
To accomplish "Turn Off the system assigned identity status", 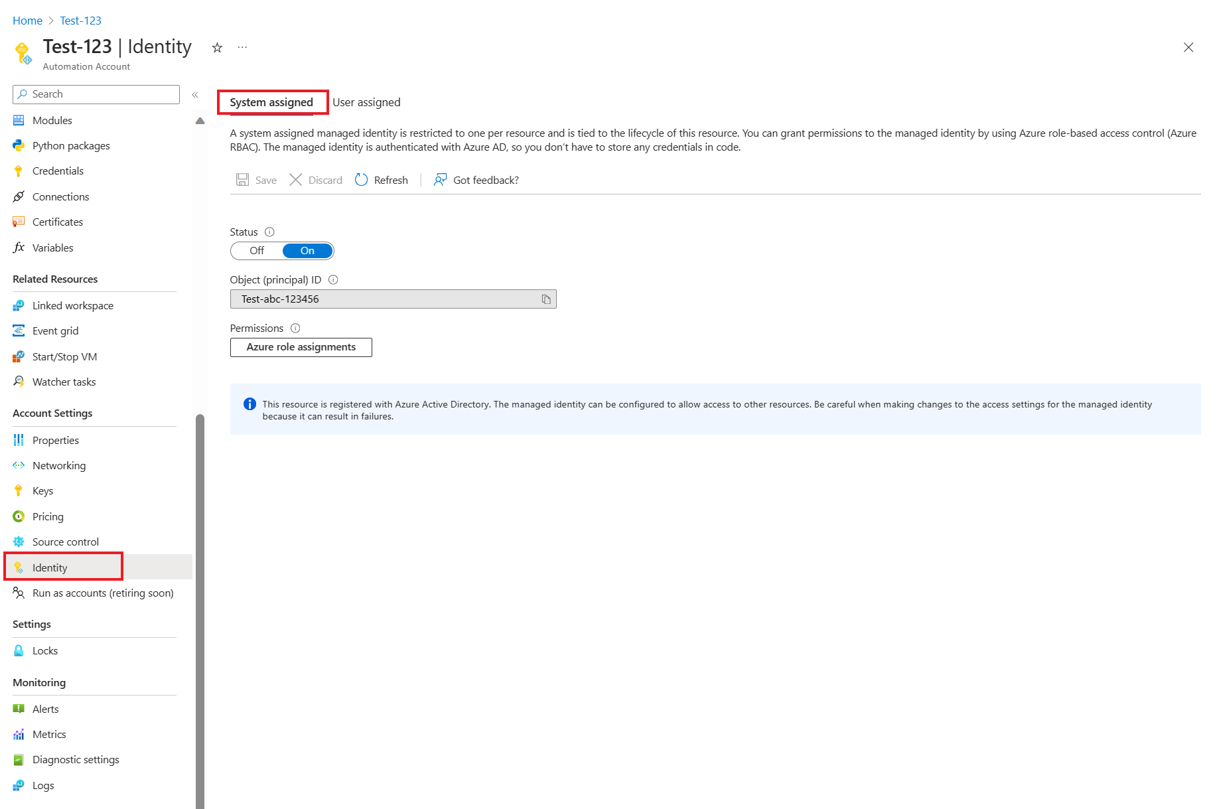I will (x=256, y=251).
